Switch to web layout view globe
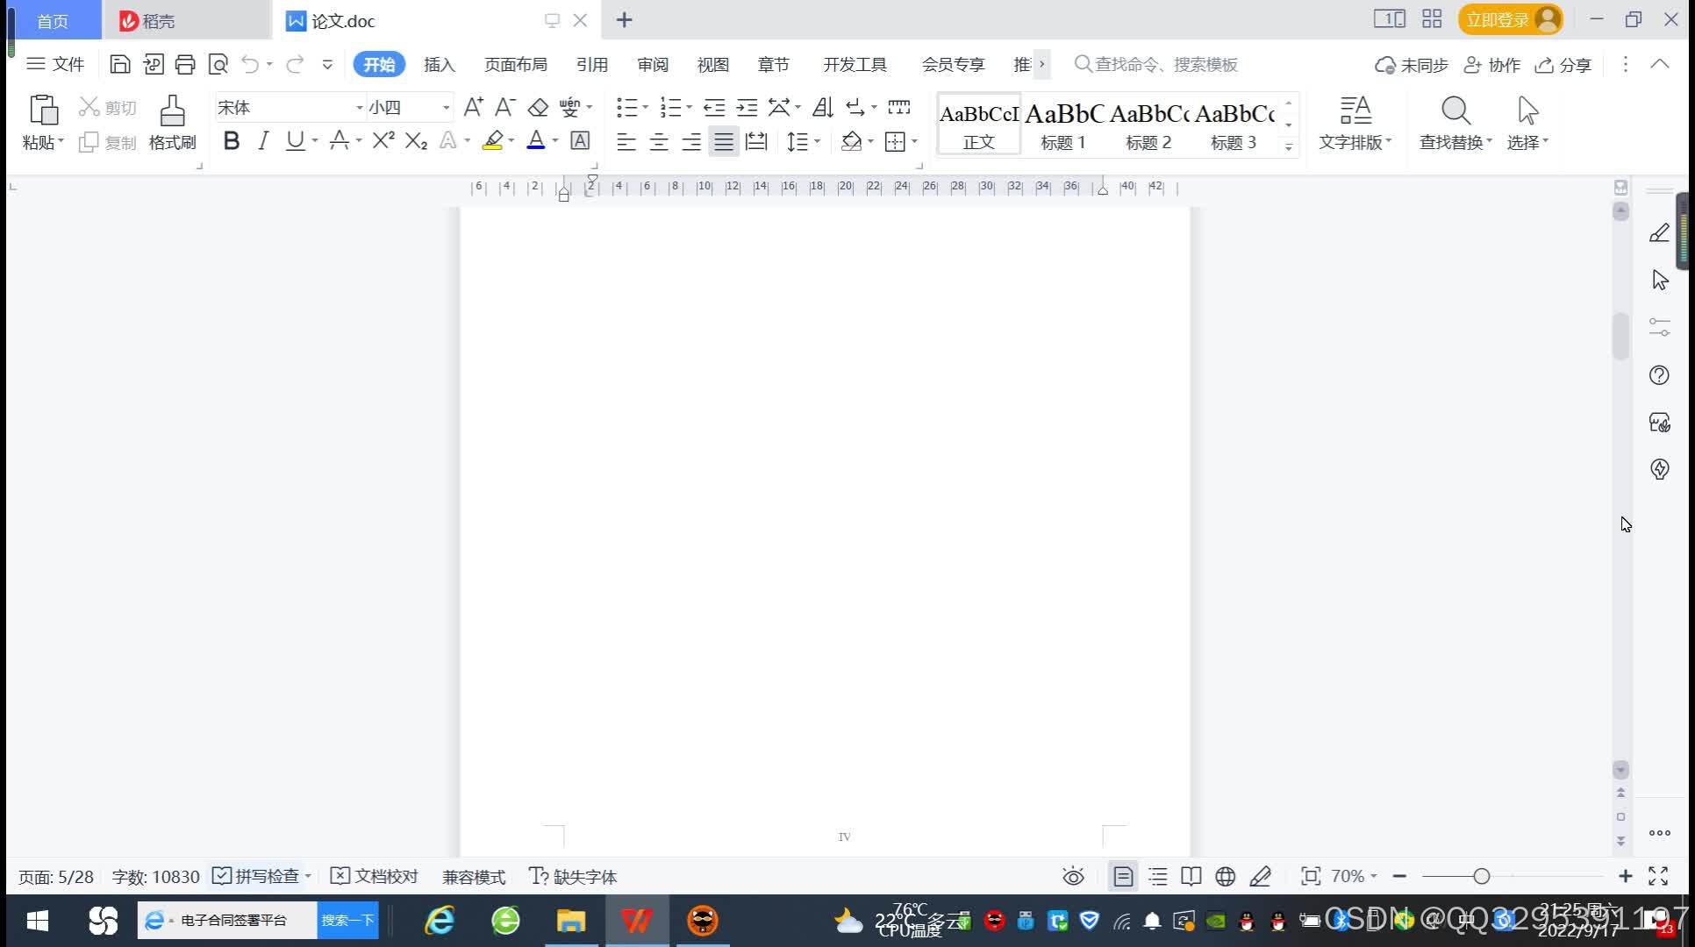 pyautogui.click(x=1226, y=876)
